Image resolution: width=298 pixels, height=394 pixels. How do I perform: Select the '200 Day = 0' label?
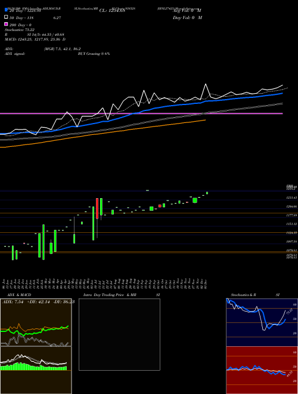click(20, 25)
